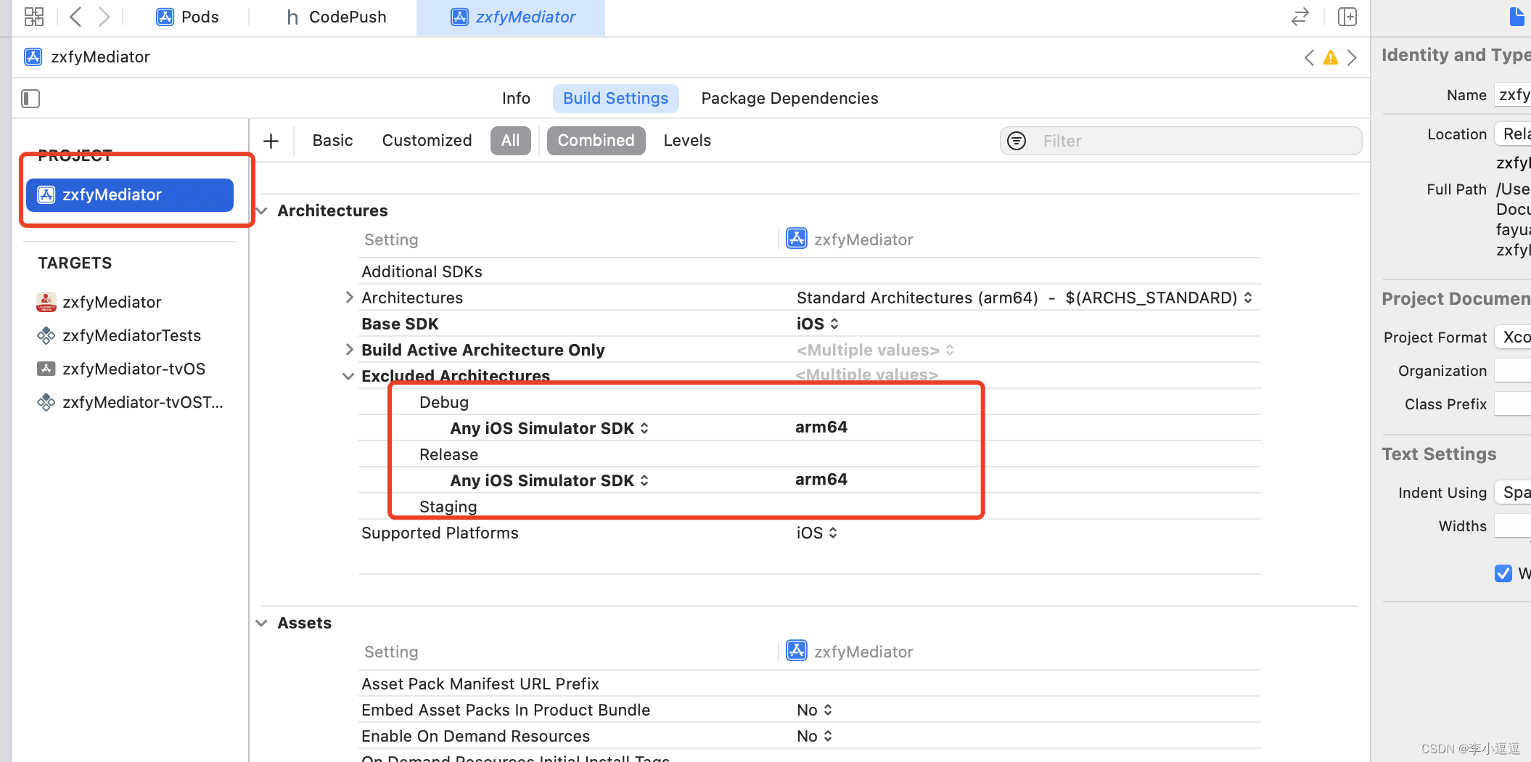Open the Build Settings tab
This screenshot has height=762, width=1531.
pyautogui.click(x=615, y=98)
